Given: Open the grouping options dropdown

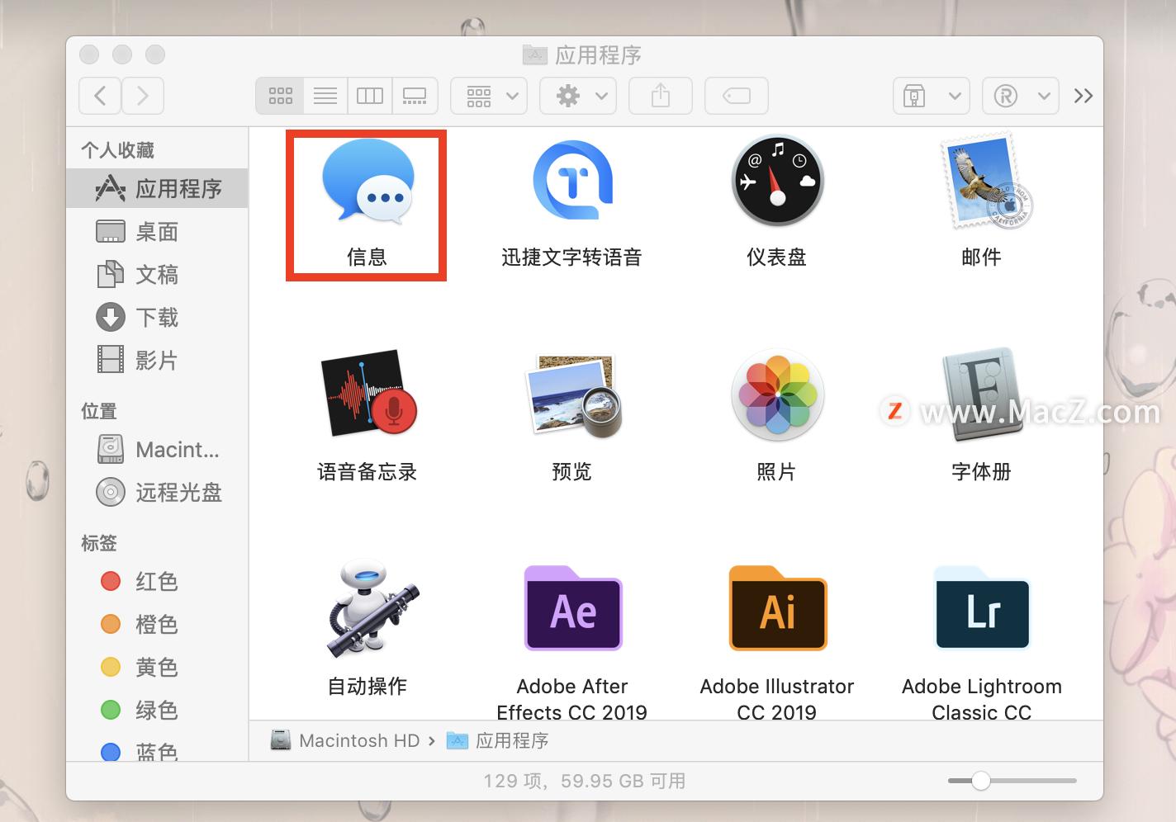Looking at the screenshot, I should click(x=487, y=95).
